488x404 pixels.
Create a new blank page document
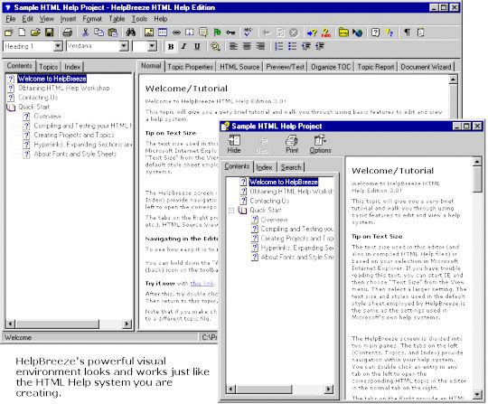pos(22,33)
